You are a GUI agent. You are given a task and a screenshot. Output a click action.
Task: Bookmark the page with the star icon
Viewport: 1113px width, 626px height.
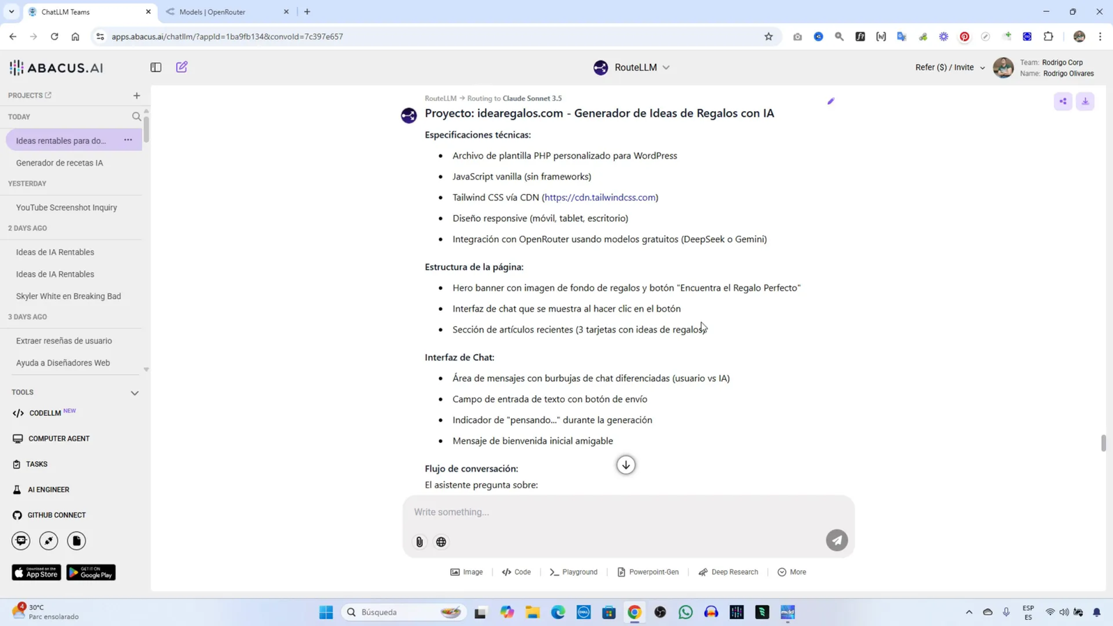767,36
